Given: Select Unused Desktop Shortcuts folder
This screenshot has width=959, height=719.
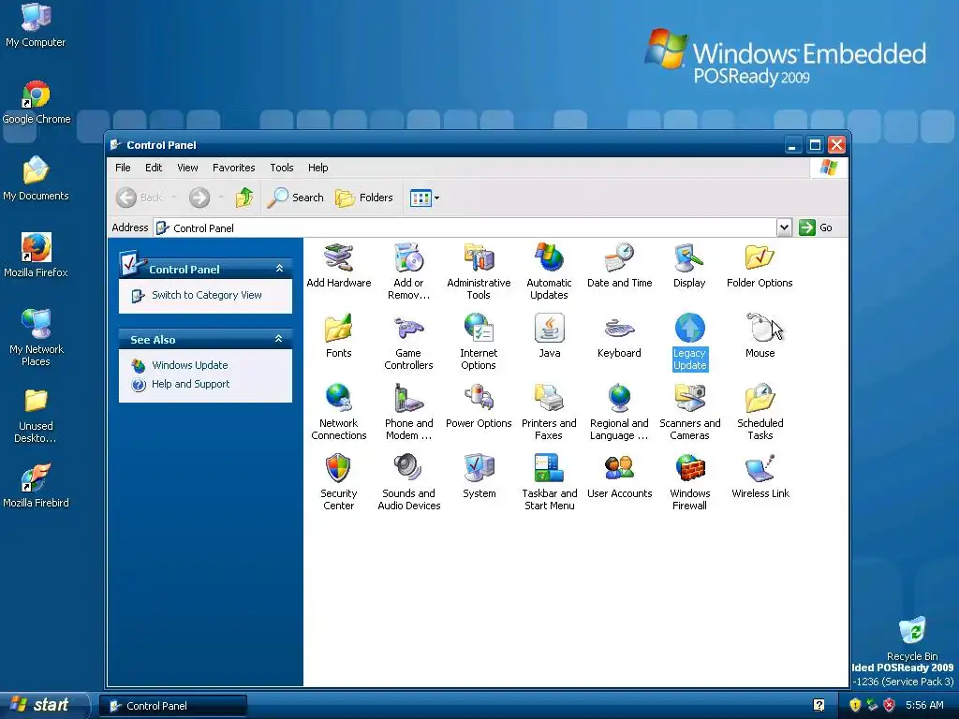Looking at the screenshot, I should click(x=37, y=416).
